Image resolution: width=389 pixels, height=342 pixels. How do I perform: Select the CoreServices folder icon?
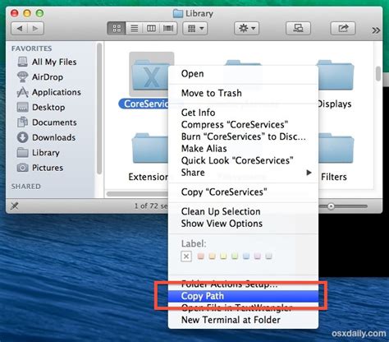[150, 75]
